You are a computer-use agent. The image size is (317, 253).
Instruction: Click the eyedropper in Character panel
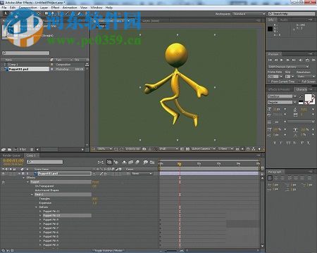pyautogui.click(x=301, y=96)
